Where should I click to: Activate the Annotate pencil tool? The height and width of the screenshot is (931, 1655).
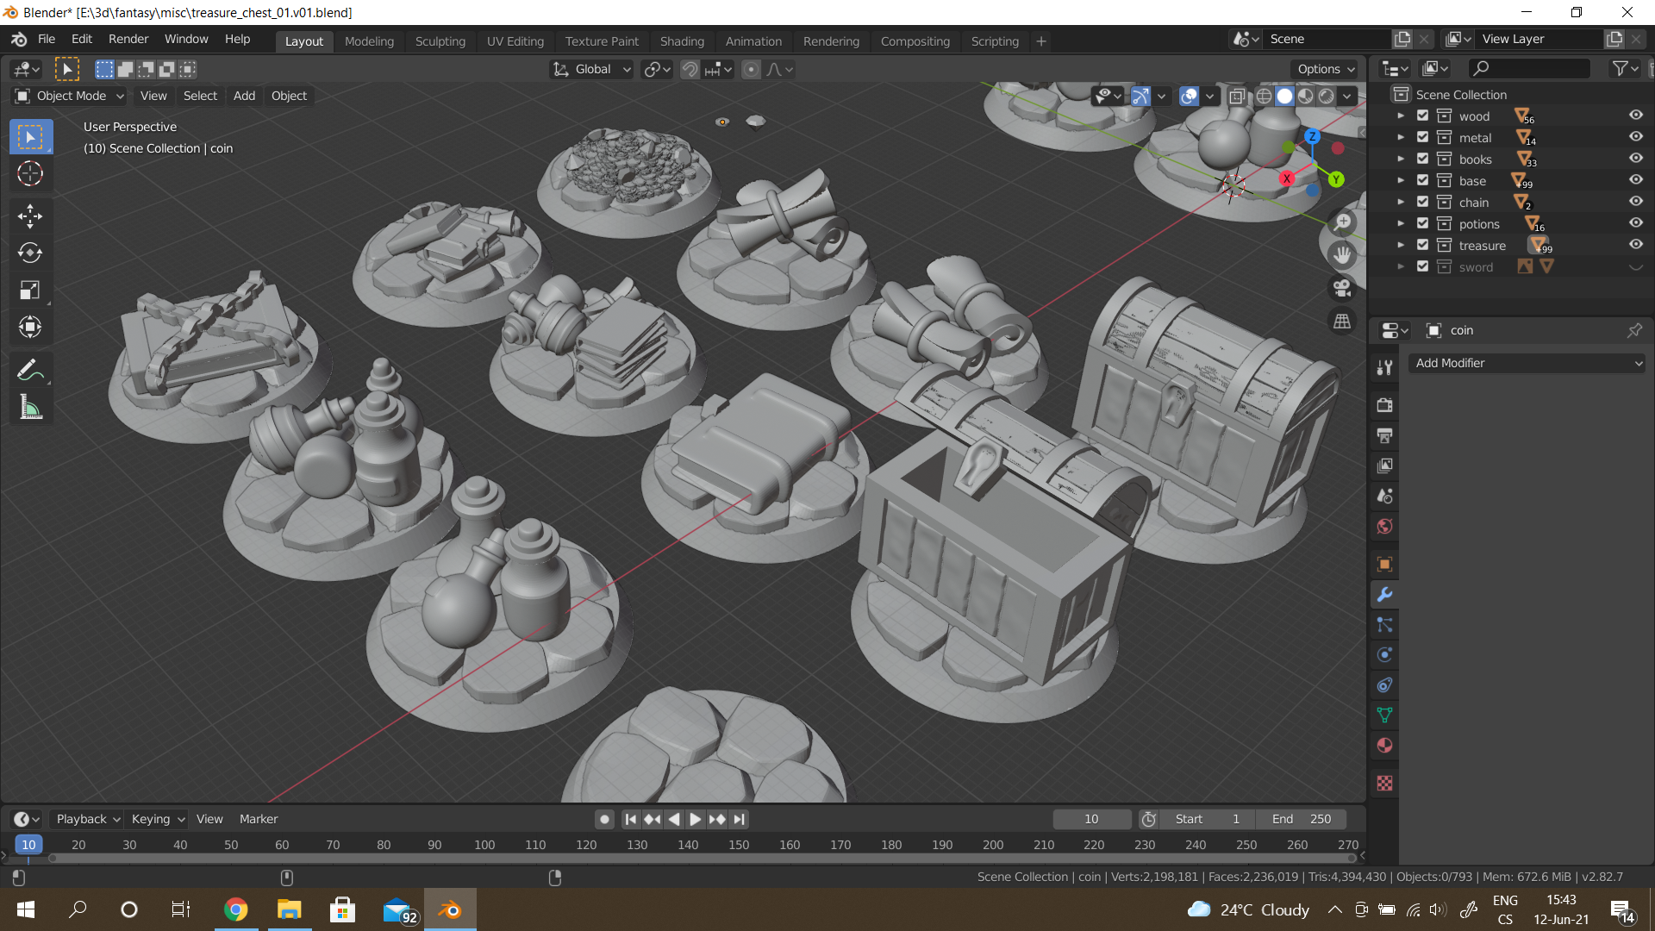(30, 371)
